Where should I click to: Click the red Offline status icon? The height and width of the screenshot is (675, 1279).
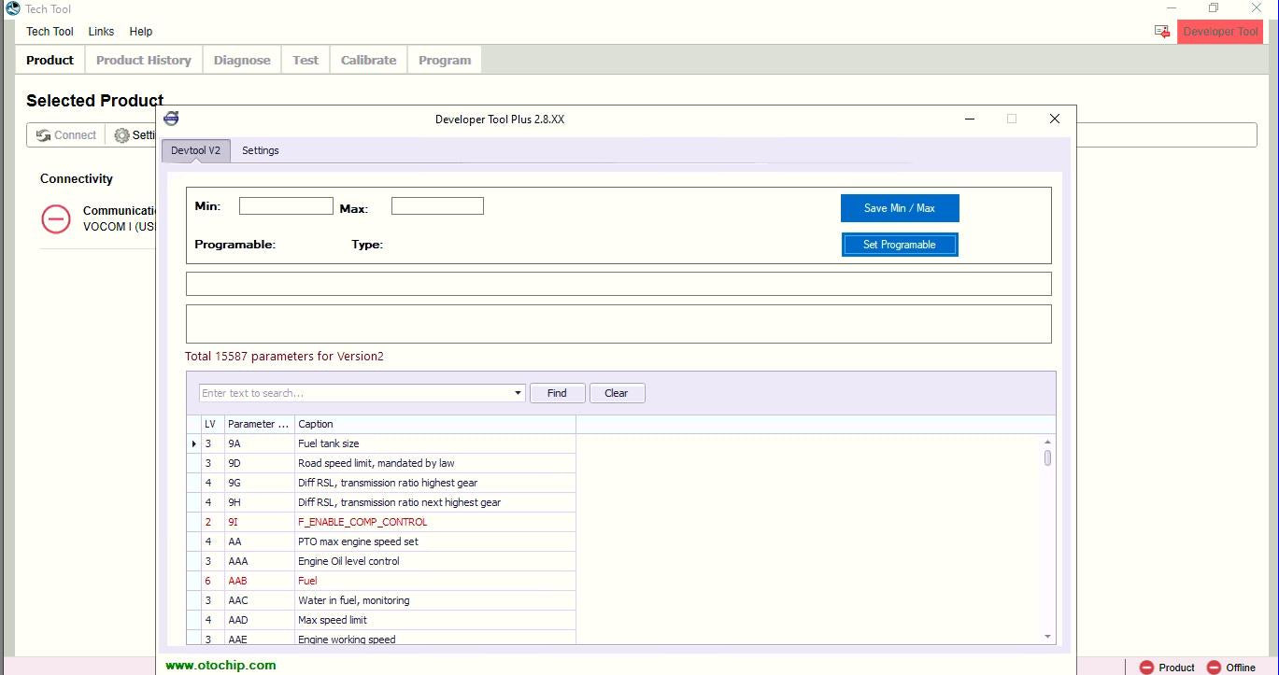click(1215, 668)
